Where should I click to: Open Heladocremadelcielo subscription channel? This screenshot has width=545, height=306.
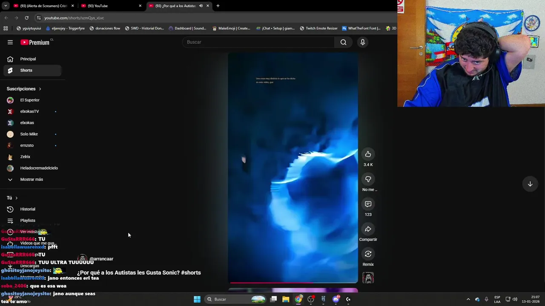point(32,168)
